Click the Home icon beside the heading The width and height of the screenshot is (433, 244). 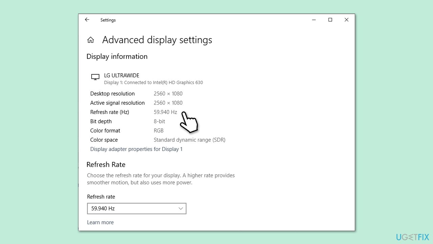click(x=91, y=40)
